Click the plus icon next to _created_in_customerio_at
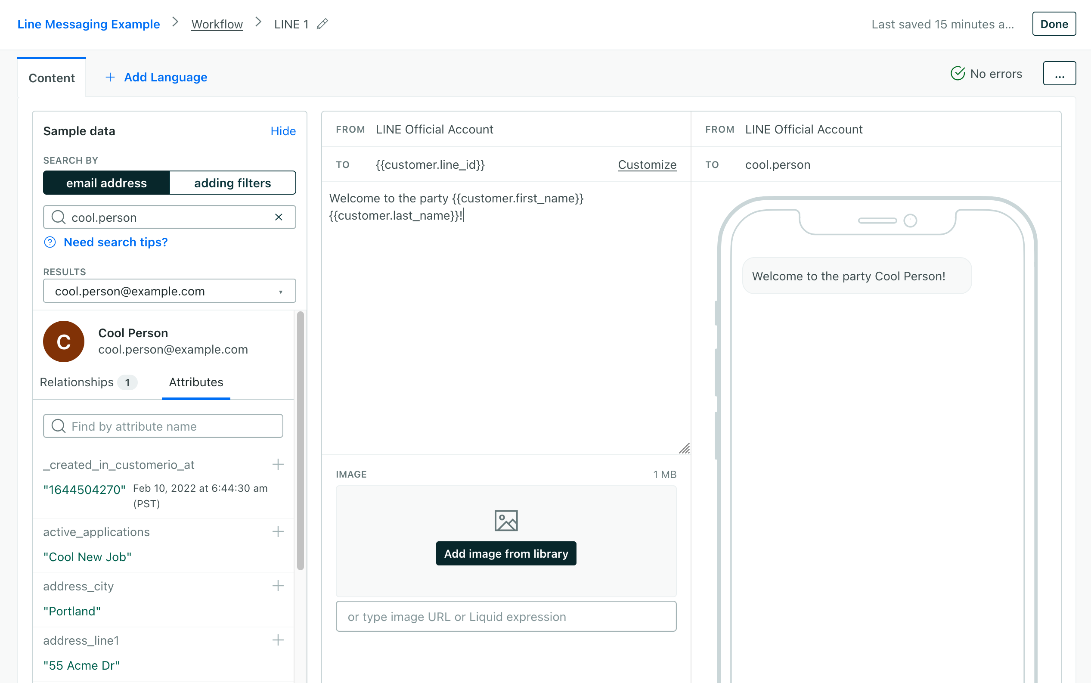 278,464
